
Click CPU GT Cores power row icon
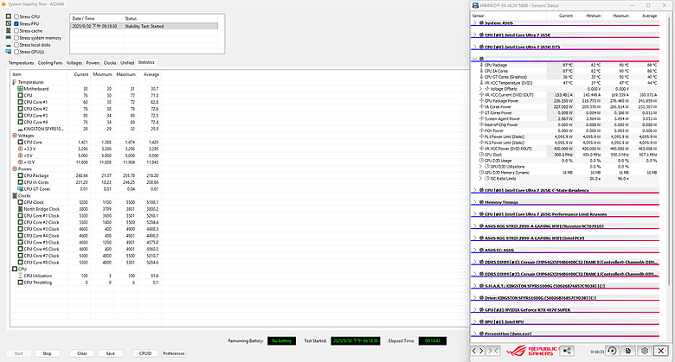coord(20,188)
